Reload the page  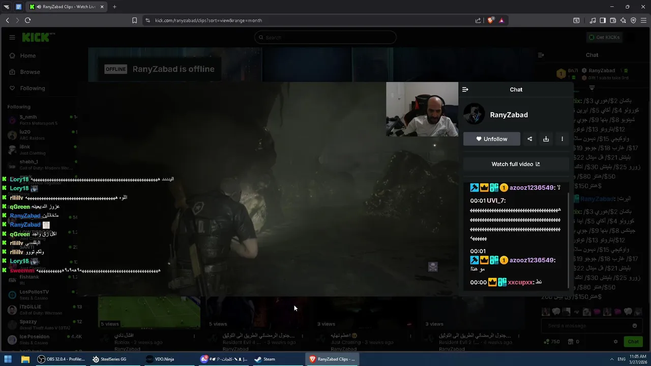[27, 20]
